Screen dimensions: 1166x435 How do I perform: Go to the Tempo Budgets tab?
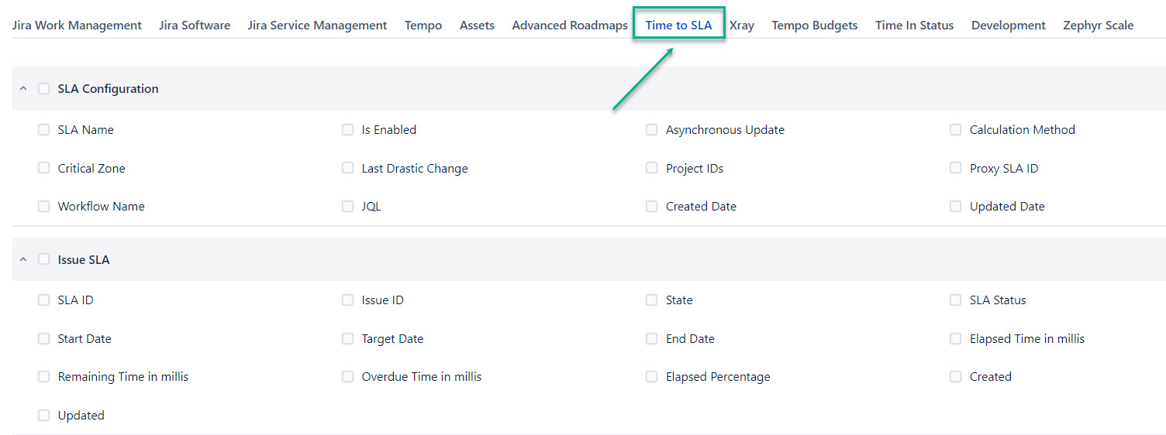pyautogui.click(x=815, y=26)
